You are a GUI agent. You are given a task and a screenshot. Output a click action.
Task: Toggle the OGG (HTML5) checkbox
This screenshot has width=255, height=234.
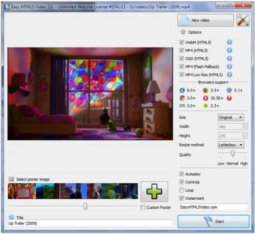pos(182,59)
